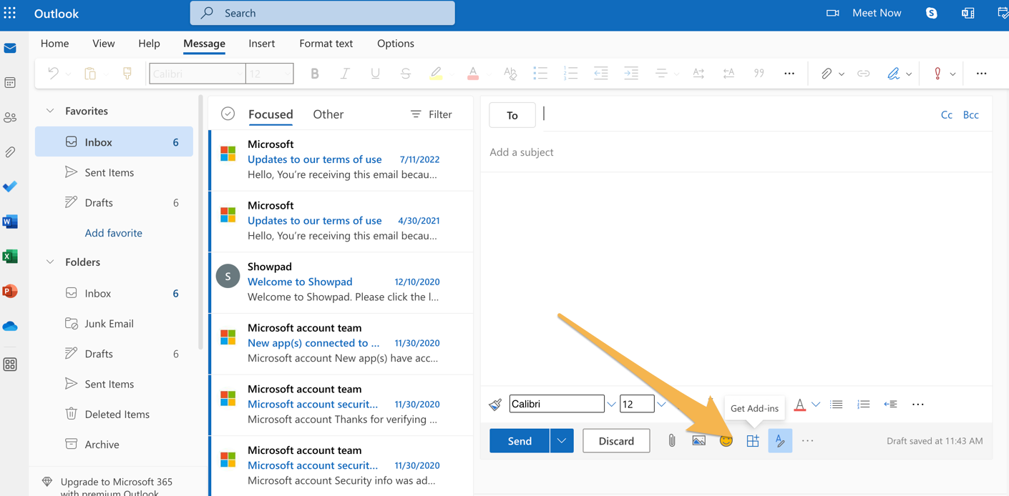
Task: Open the Options tab
Action: tap(396, 44)
